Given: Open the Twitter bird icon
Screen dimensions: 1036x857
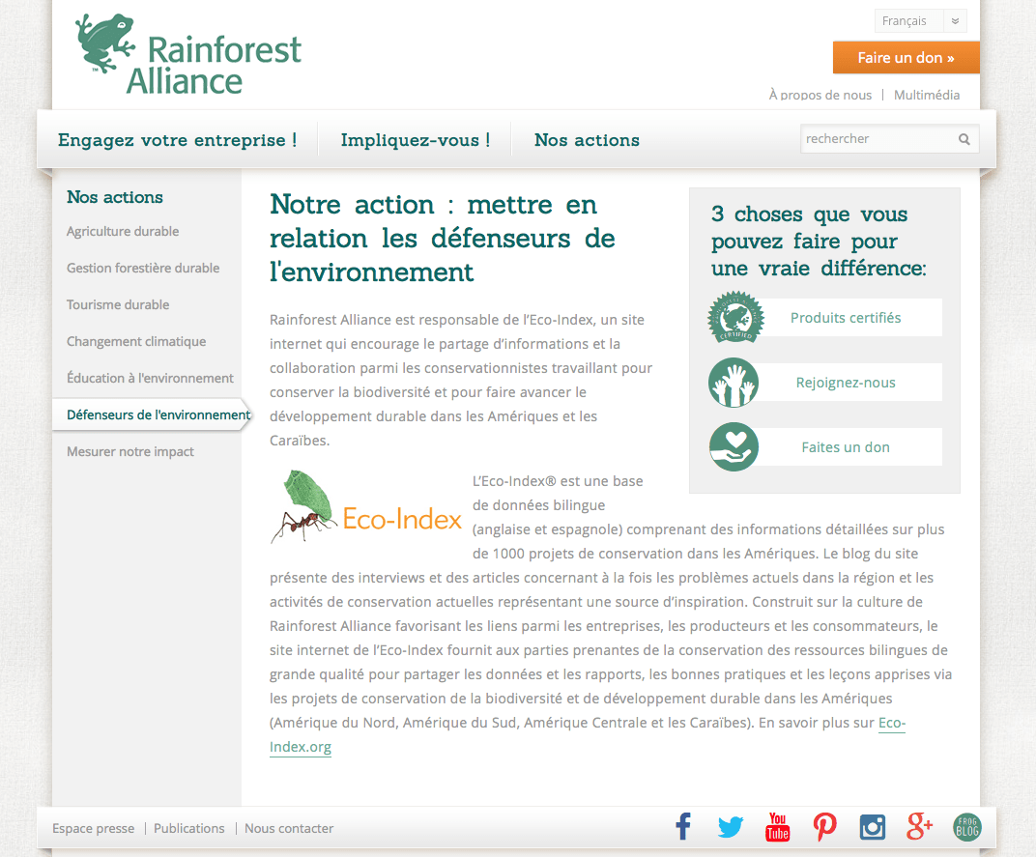Looking at the screenshot, I should click(x=731, y=827).
